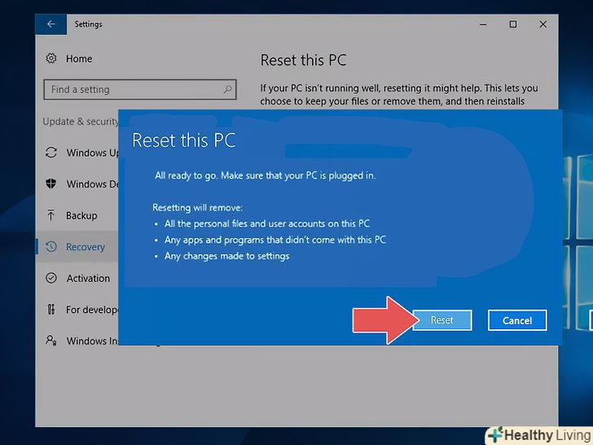The image size is (593, 445).
Task: Click the For developers tools icon
Action: pos(51,310)
